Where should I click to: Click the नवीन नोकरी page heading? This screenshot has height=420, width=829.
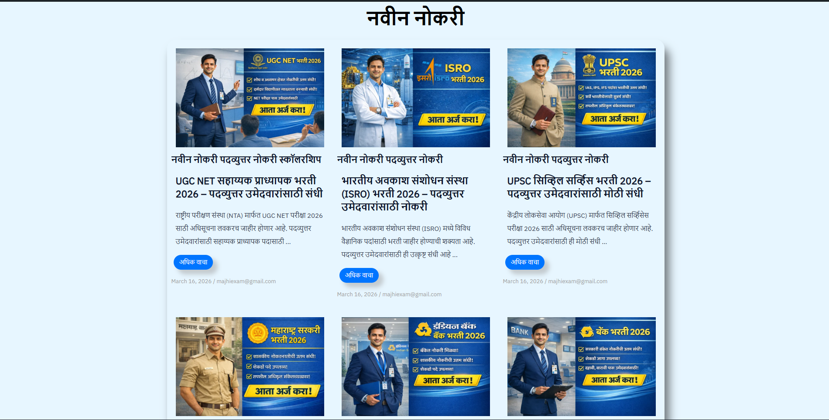tap(415, 18)
